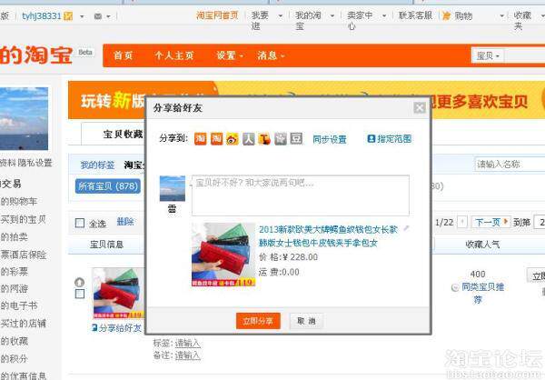
Task: Open 的拍卖 in sidebar
Action: point(14,237)
